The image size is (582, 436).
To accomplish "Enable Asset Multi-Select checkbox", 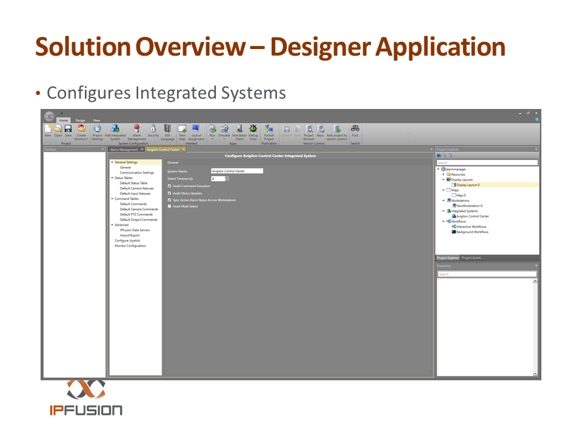I will click(x=169, y=206).
